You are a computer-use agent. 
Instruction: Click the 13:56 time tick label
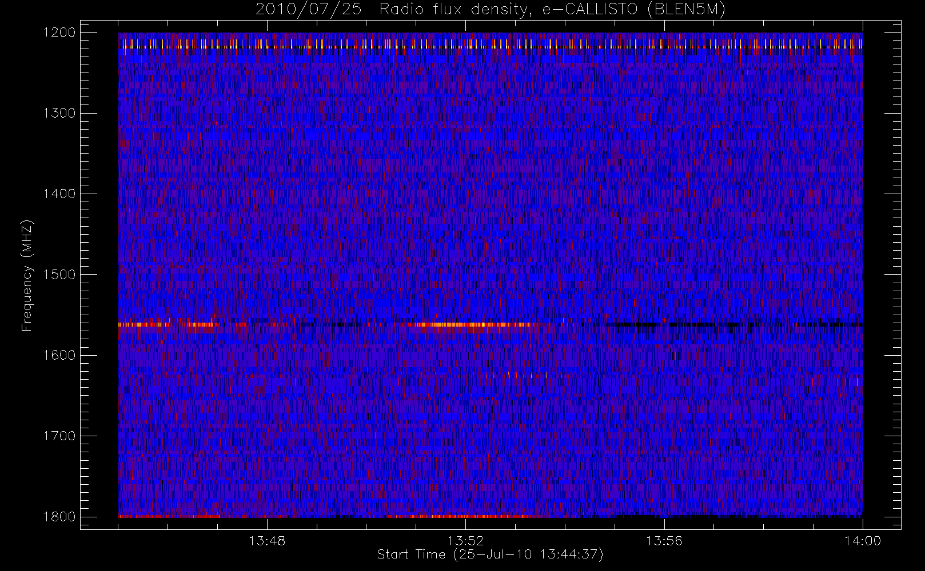664,541
